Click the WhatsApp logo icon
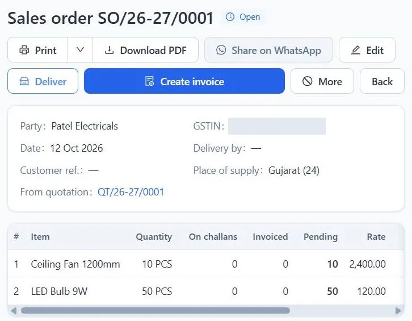Image resolution: width=412 pixels, height=321 pixels. (x=221, y=50)
